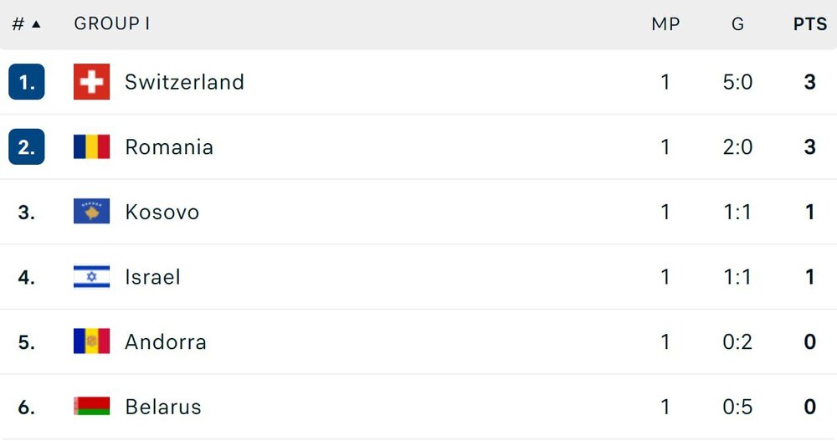This screenshot has height=441, width=837.
Task: Click the rank 2 position badge
Action: 27,147
